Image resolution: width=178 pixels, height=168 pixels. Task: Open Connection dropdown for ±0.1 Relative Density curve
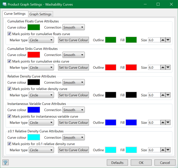point(74,137)
